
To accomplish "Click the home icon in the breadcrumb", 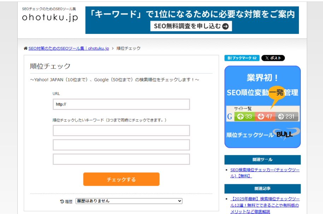I will [x=25, y=48].
